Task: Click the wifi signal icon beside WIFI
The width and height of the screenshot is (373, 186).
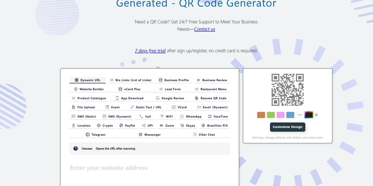Action: coord(162,116)
